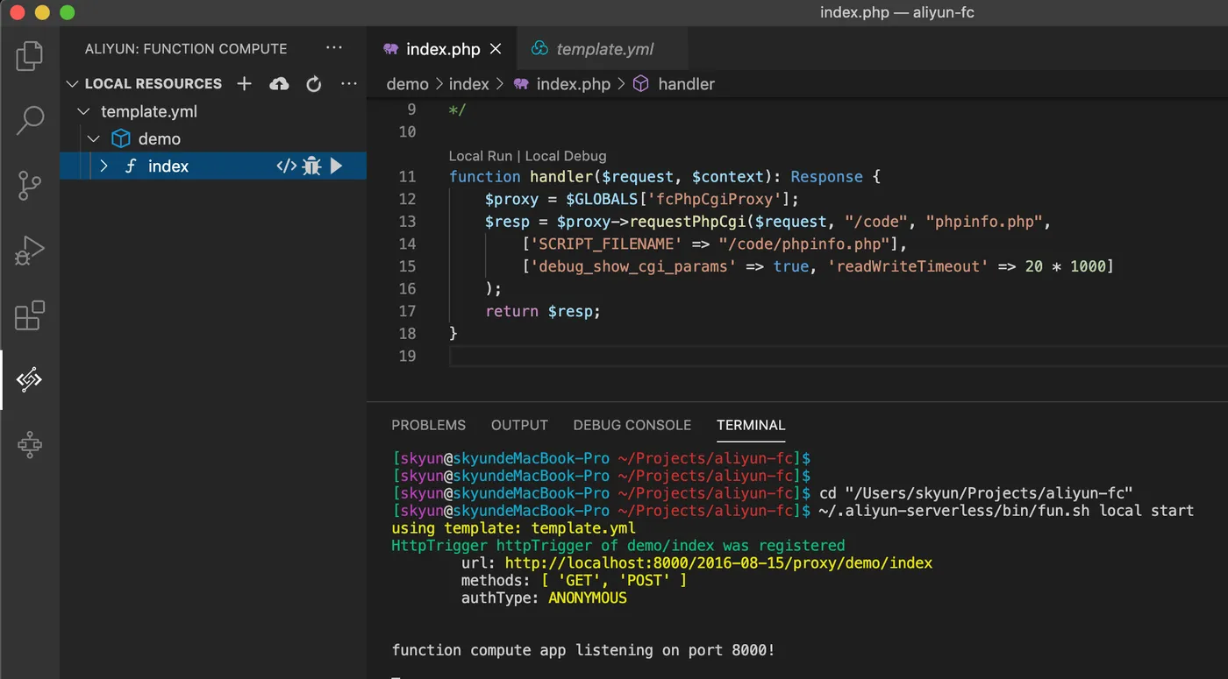This screenshot has height=679, width=1228.
Task: Collapse the demo service node
Action: [94, 139]
